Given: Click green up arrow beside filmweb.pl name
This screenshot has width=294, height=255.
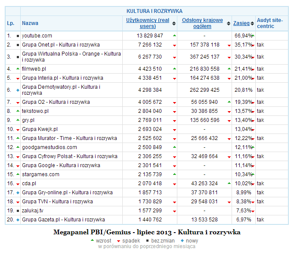Looking at the screenshot, I should [18, 68].
